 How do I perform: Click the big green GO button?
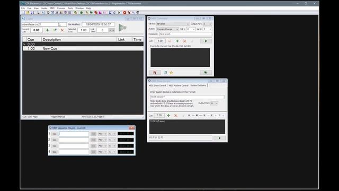coord(123,28)
